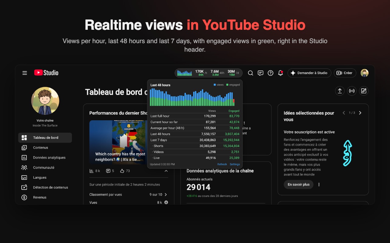The height and width of the screenshot is (243, 390).
Task: Click Refresh in the views popup
Action: coord(222,164)
